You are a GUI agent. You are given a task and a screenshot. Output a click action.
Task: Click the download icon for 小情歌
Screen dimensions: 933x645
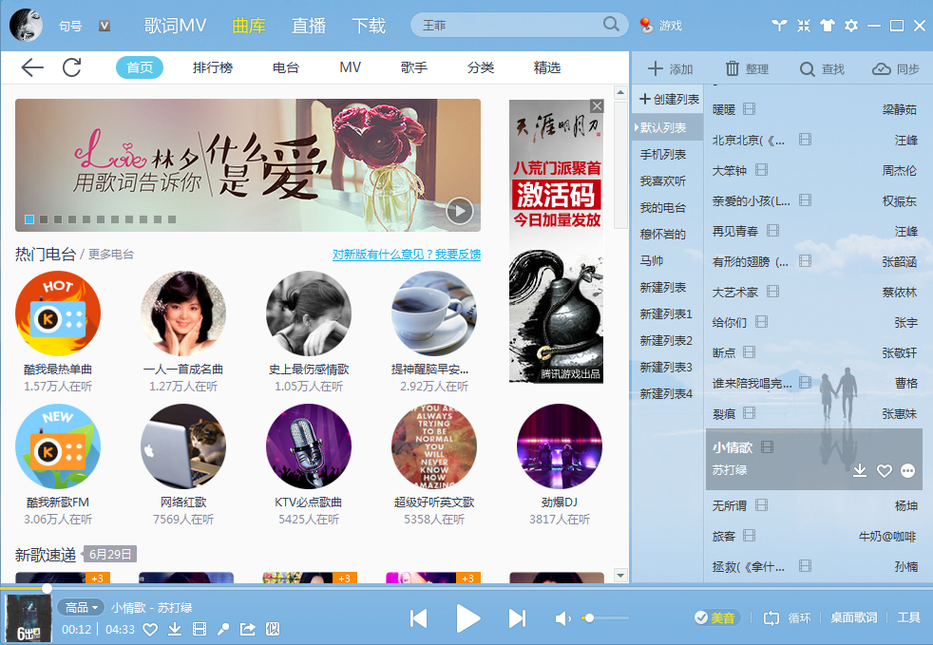tap(861, 471)
